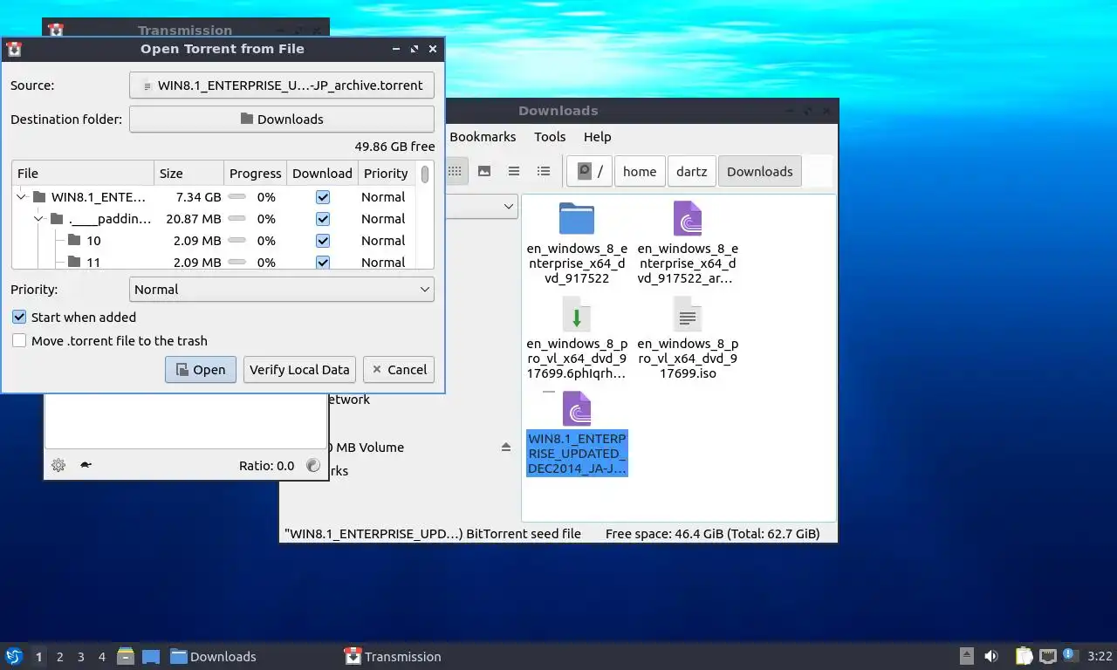Select en_windows_8_pro_vl_x64_dvd_917699.iso file
This screenshot has width=1117, height=670.
[x=688, y=314]
